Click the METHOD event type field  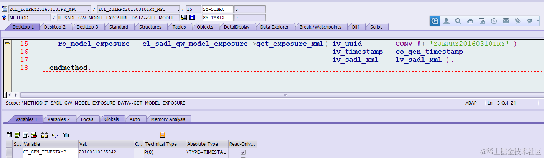[x=30, y=18]
